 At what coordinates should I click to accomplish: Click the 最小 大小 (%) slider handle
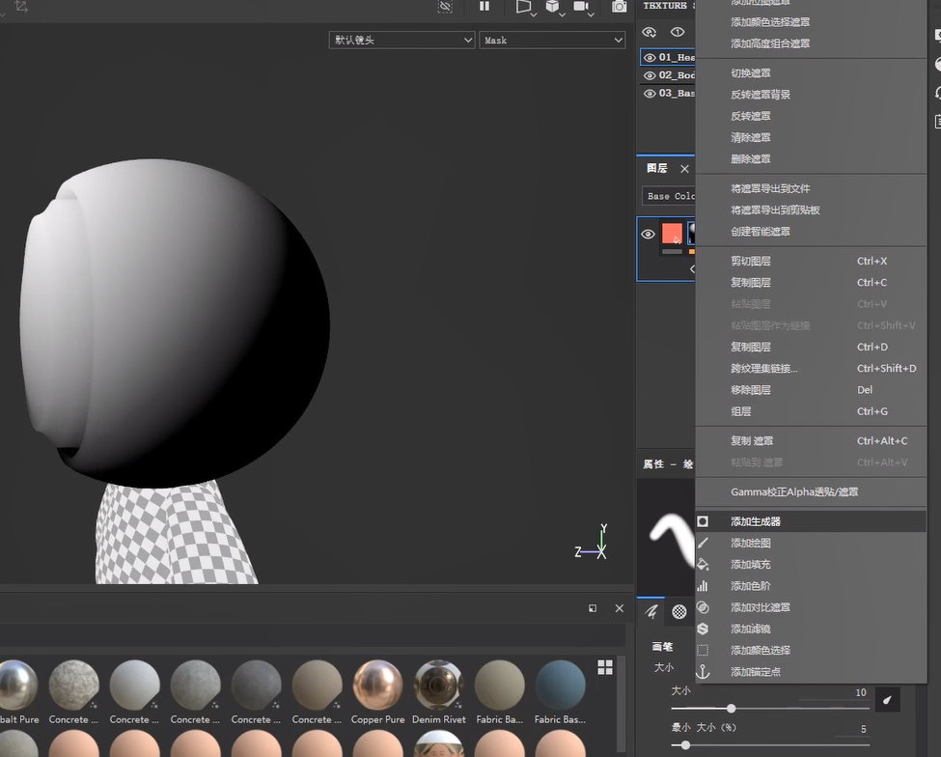click(685, 745)
